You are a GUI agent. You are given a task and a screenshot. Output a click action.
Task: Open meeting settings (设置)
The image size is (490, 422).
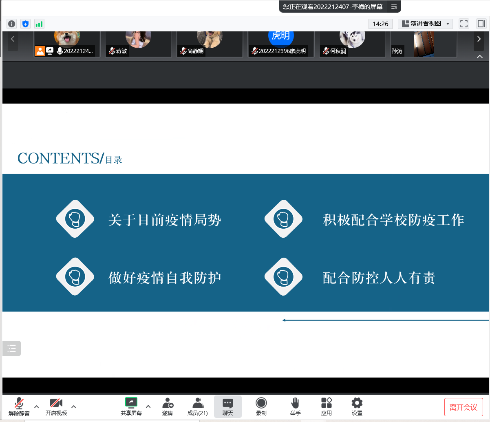pos(357,407)
